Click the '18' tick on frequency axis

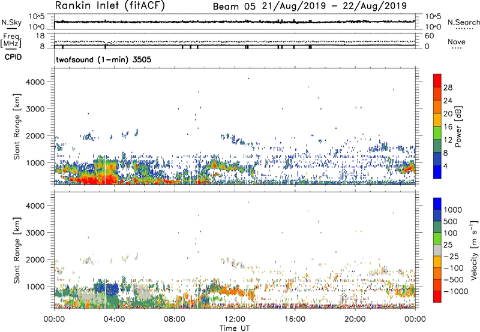[40, 36]
